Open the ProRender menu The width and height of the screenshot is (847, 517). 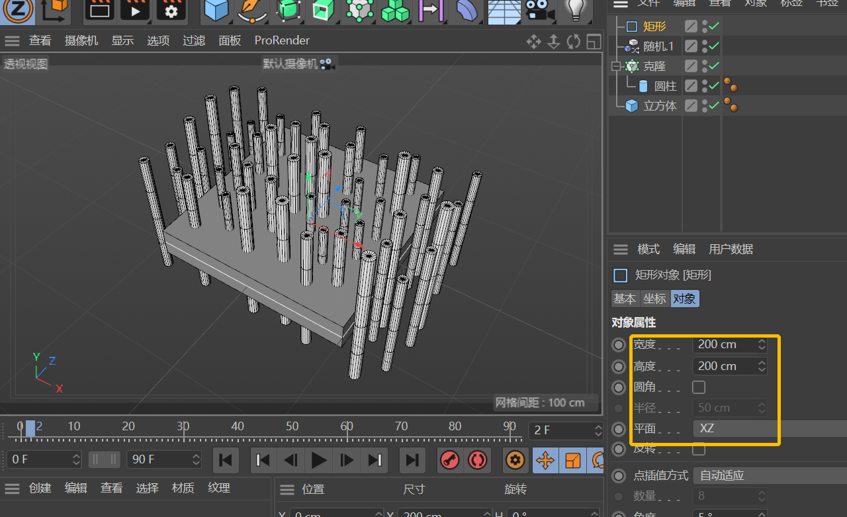(282, 40)
